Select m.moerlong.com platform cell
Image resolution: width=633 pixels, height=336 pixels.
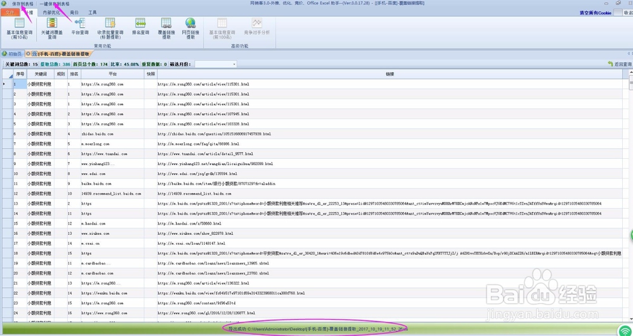[113, 144]
